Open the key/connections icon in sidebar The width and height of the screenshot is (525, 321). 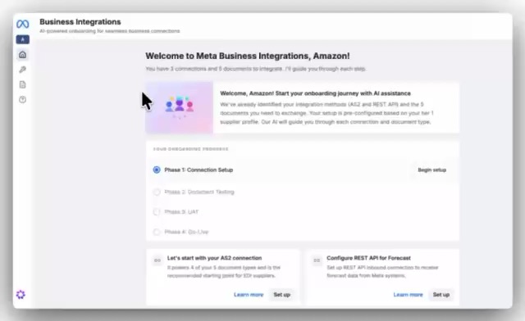click(x=22, y=70)
